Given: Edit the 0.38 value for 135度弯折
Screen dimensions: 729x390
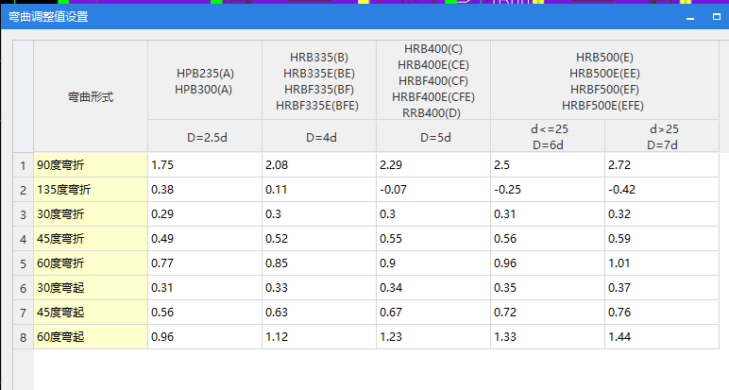Looking at the screenshot, I should 205,190.
